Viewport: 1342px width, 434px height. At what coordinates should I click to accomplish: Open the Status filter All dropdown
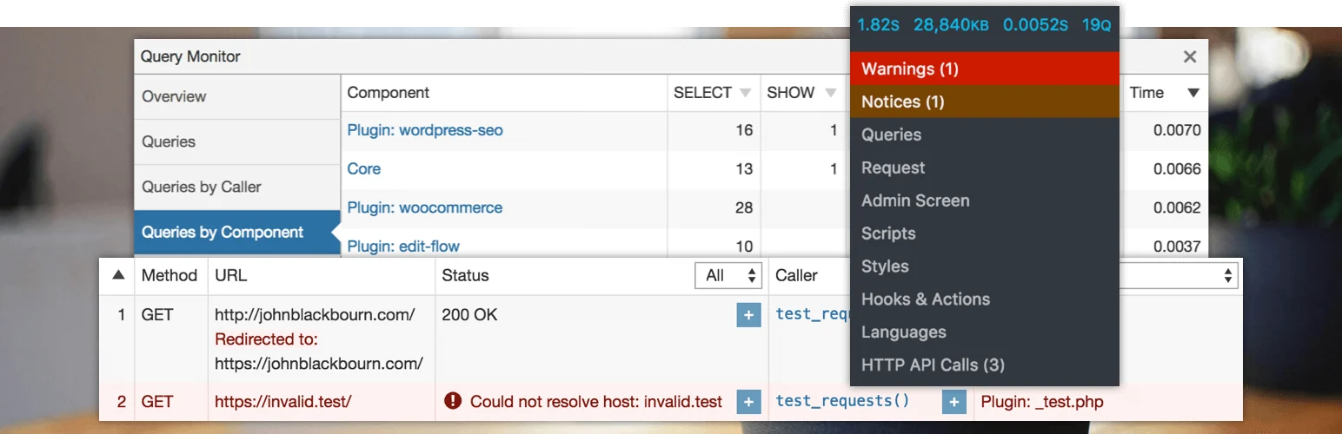tap(728, 276)
